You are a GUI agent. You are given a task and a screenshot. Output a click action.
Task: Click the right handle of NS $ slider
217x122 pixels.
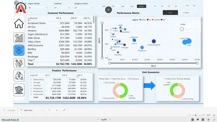point(197,63)
